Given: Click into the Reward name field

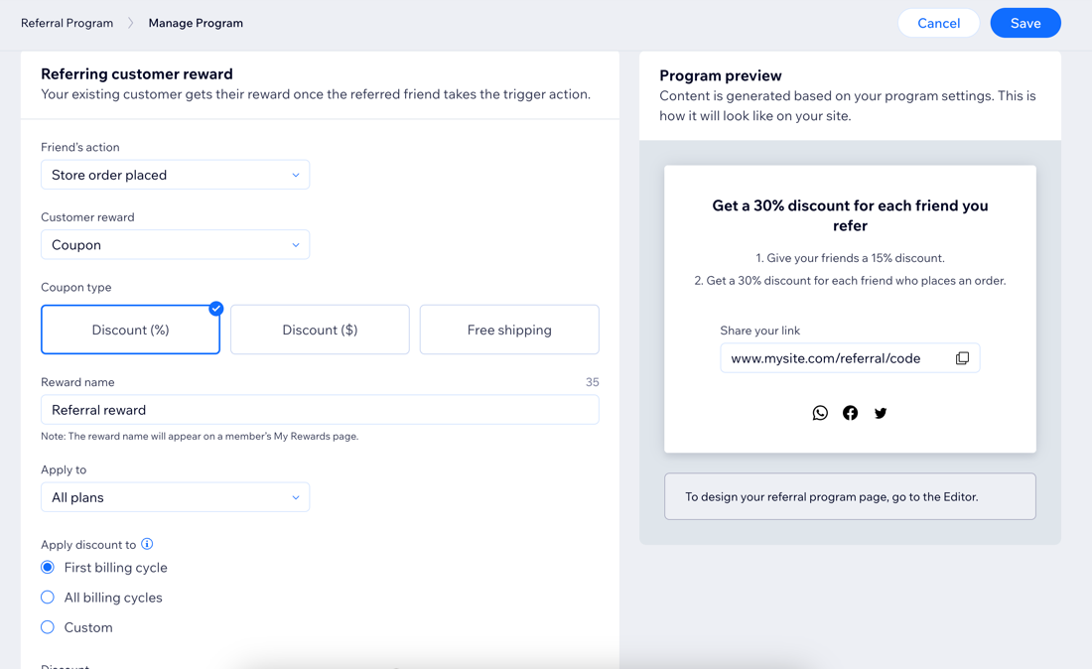Looking at the screenshot, I should pos(320,409).
